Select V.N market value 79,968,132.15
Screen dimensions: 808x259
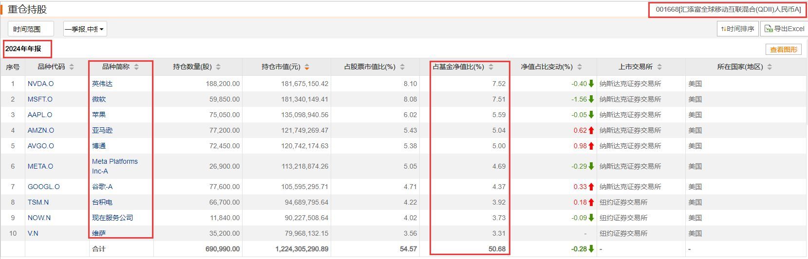[x=306, y=233]
